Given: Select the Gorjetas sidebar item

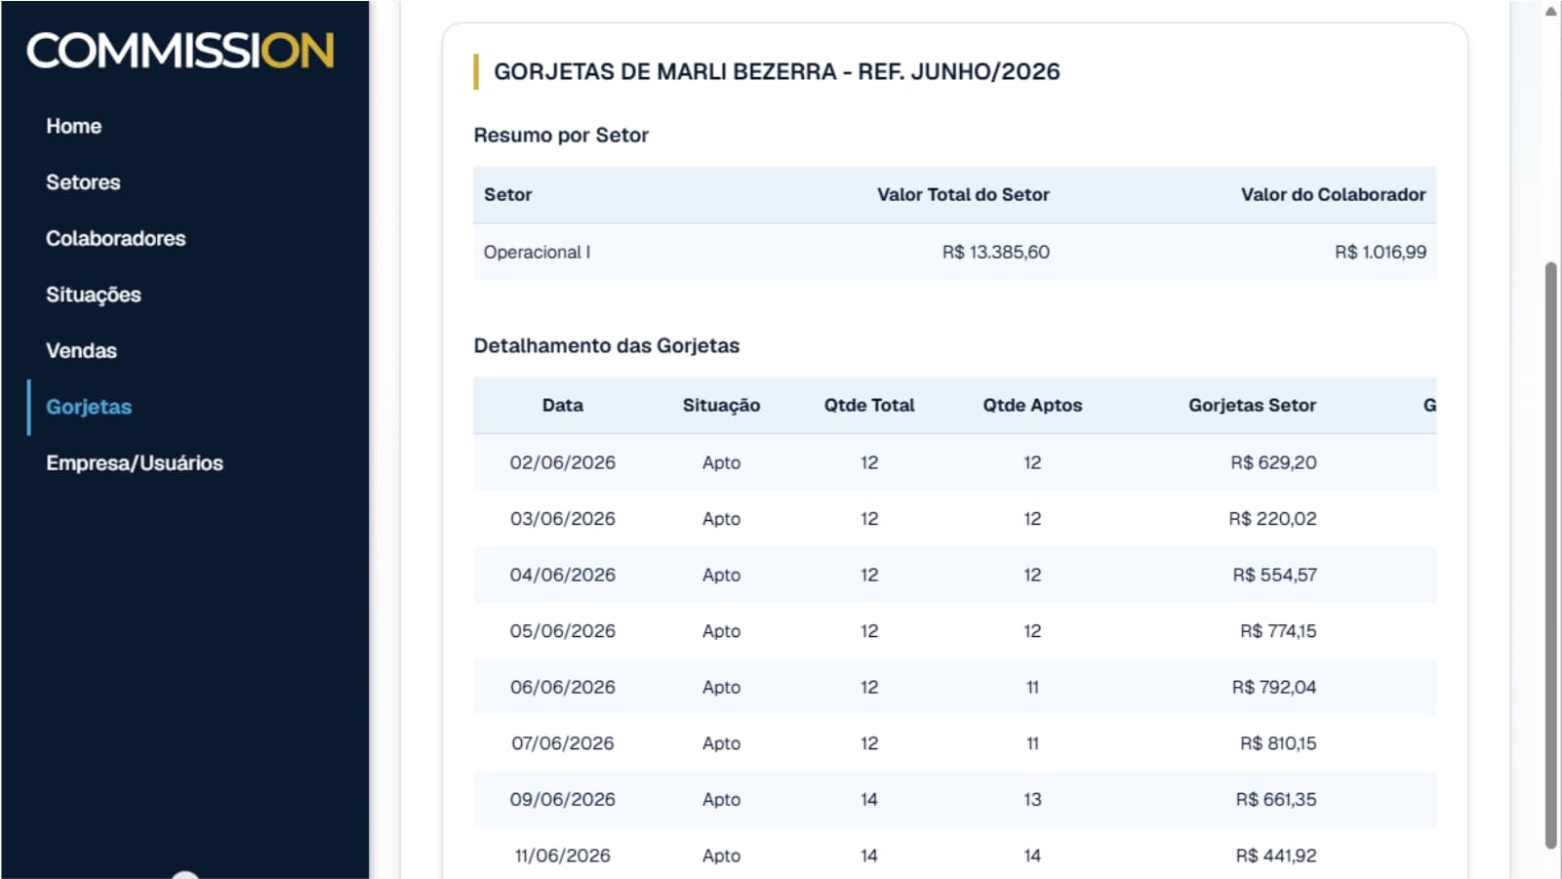Looking at the screenshot, I should (x=89, y=407).
